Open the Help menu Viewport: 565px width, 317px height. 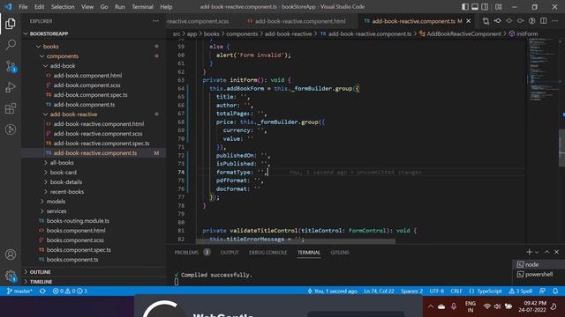(x=166, y=7)
